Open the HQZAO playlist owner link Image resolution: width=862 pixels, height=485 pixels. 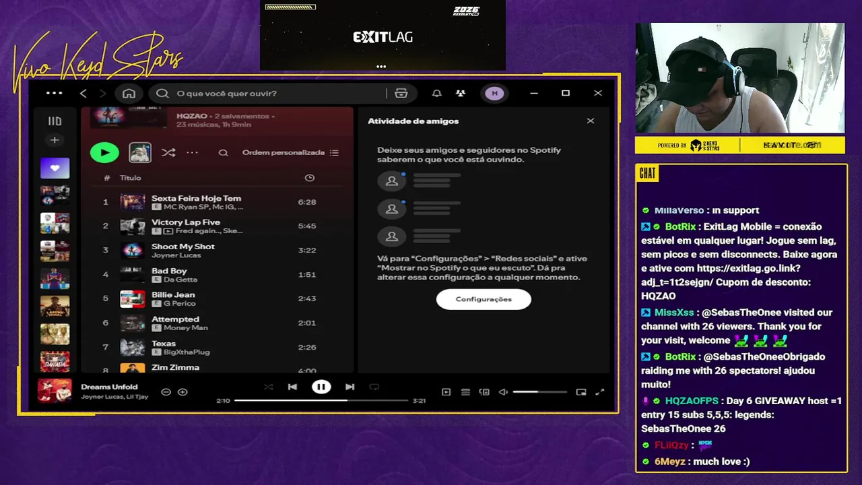click(x=191, y=116)
